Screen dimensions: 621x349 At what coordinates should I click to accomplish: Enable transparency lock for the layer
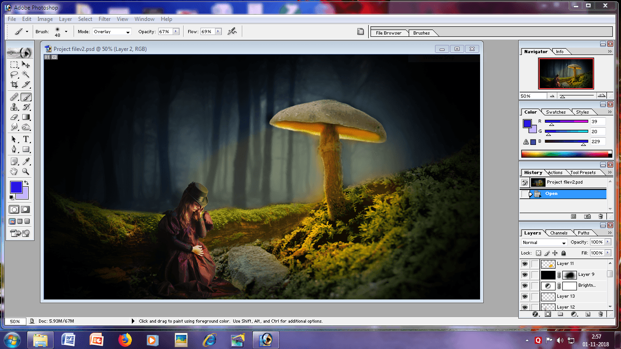click(538, 253)
